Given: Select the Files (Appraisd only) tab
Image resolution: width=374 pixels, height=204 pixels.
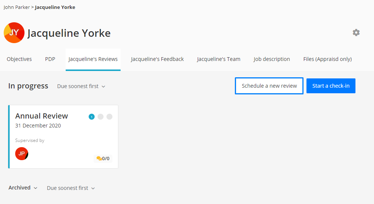Looking at the screenshot, I should [x=327, y=59].
